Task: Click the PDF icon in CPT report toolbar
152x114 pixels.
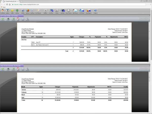Action: [x=18, y=20]
